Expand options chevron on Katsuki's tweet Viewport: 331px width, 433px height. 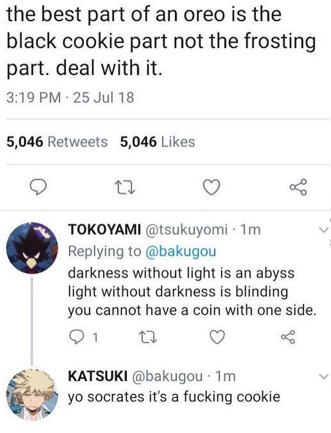pyautogui.click(x=323, y=377)
